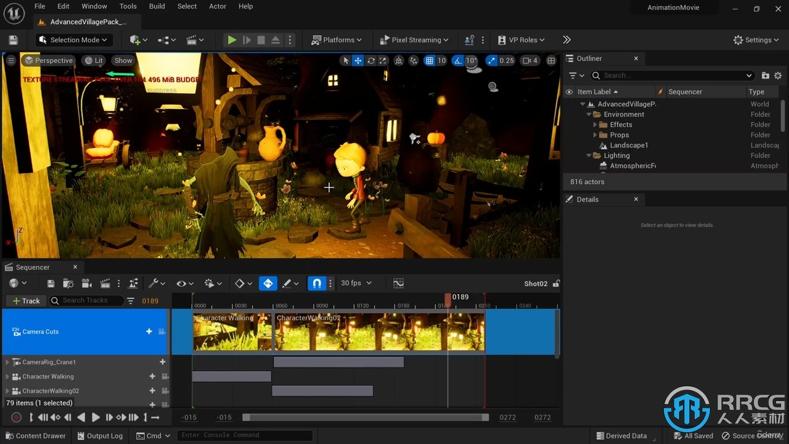Expand the hidden toolbar overflow chevrons
This screenshot has height=444, width=789.
[x=566, y=39]
